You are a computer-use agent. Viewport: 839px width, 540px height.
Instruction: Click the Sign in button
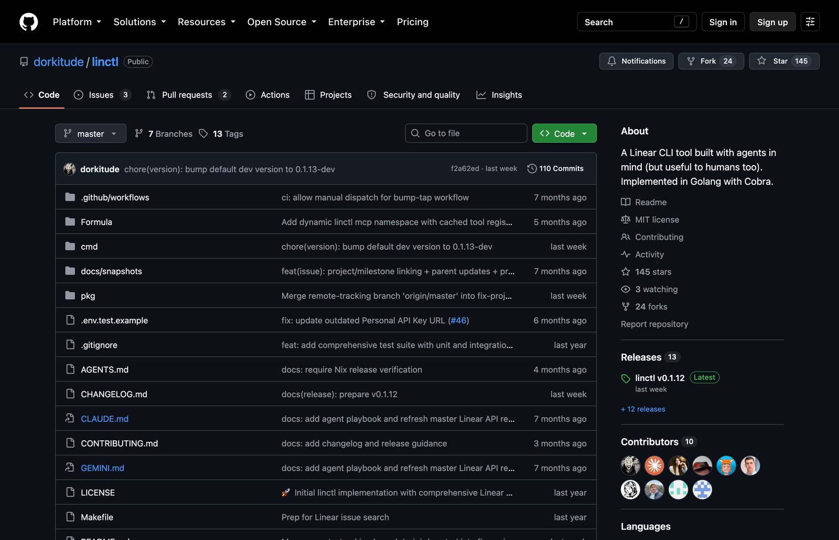(723, 22)
